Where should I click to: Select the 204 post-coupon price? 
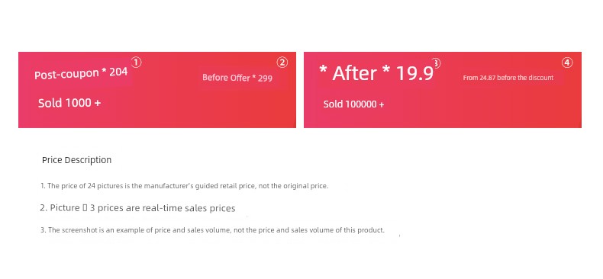pos(118,72)
